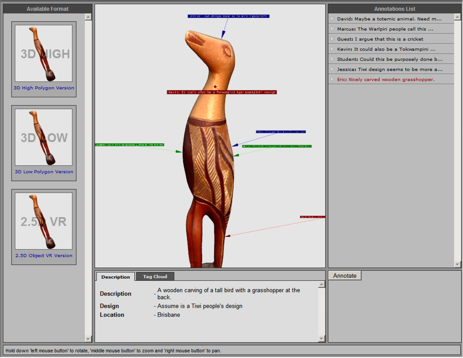Select the 2.5D VR object thumbnail
The width and height of the screenshot is (463, 358).
[x=44, y=221]
